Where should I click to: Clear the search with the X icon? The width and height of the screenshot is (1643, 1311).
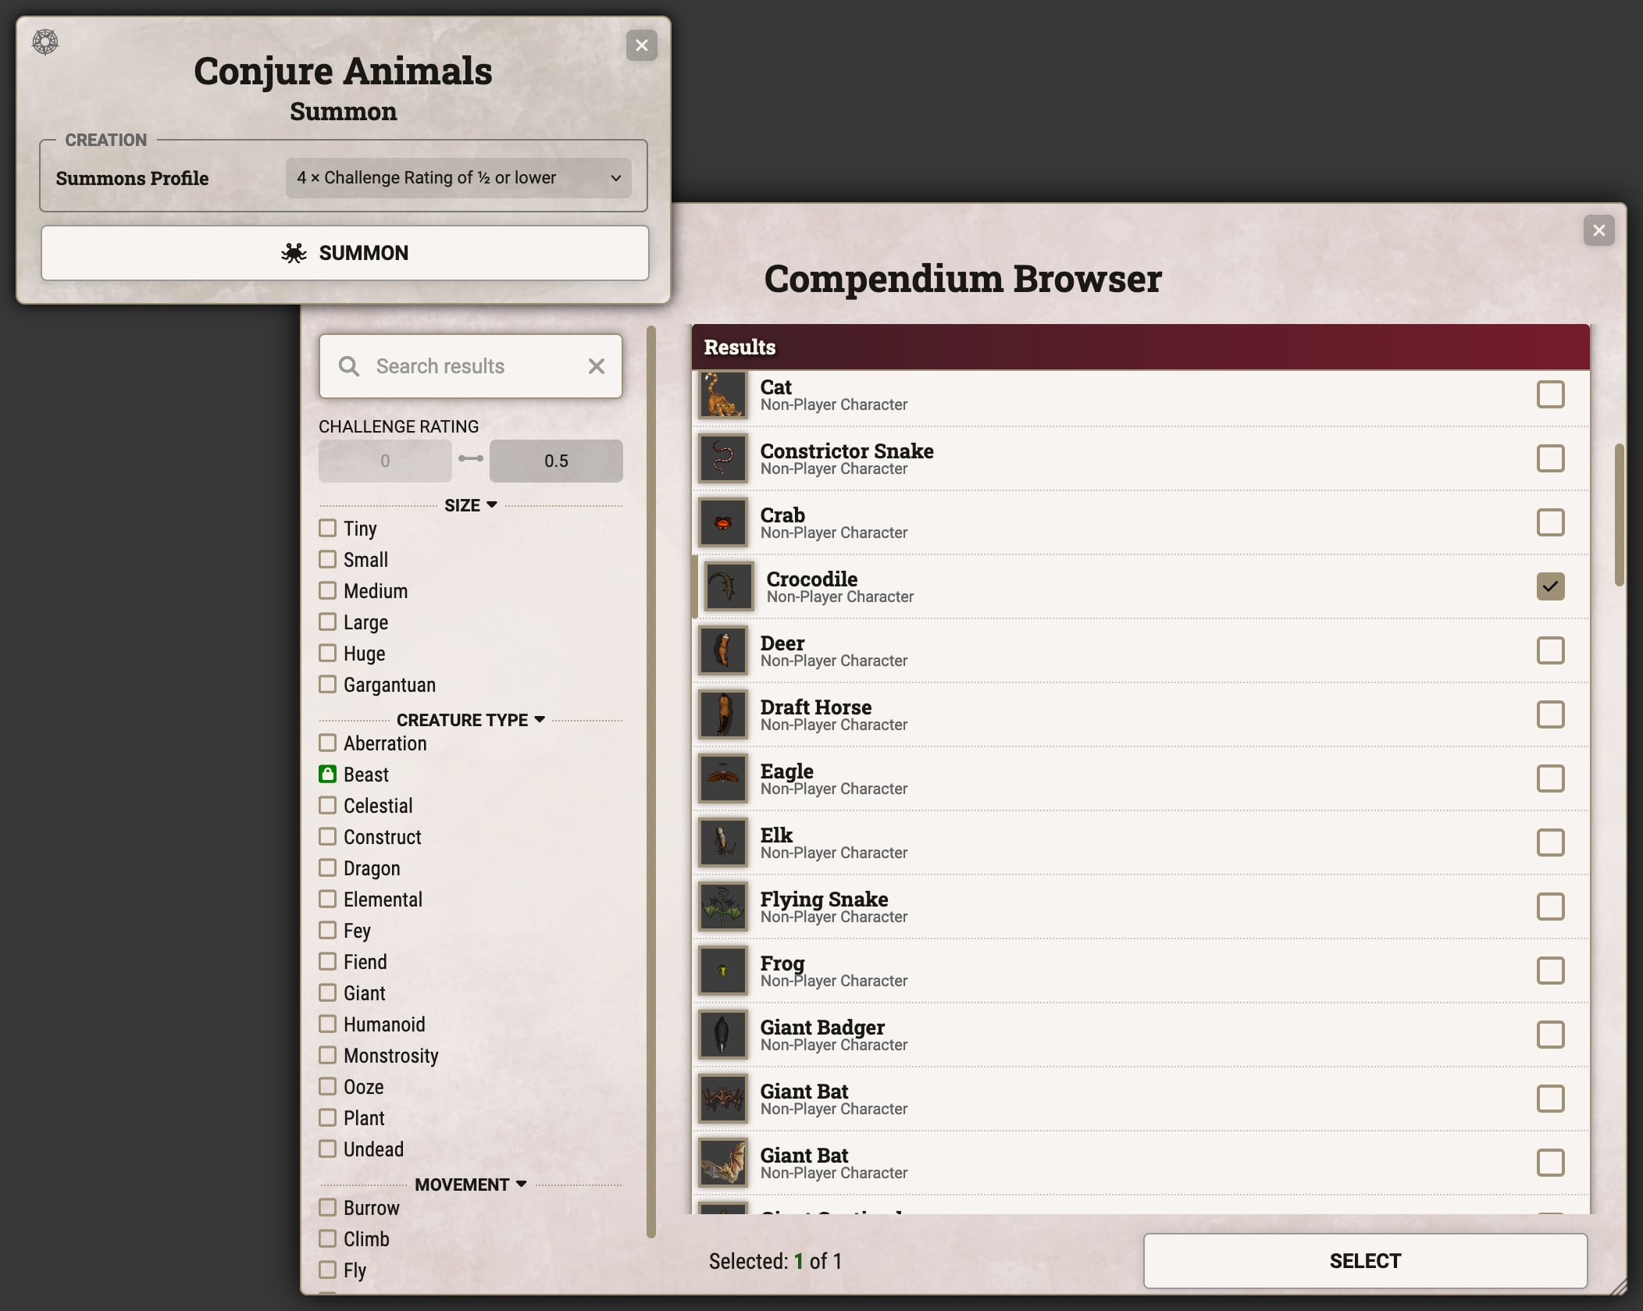[x=596, y=366]
